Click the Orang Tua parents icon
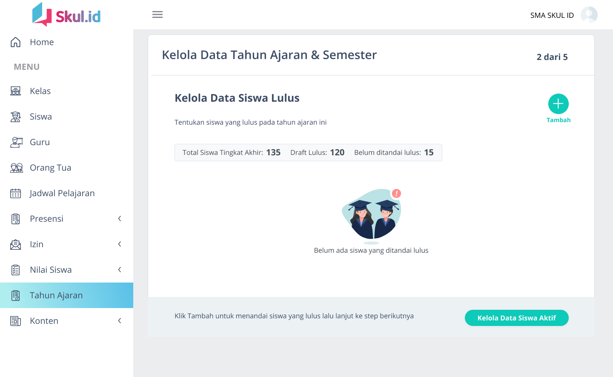 click(16, 168)
